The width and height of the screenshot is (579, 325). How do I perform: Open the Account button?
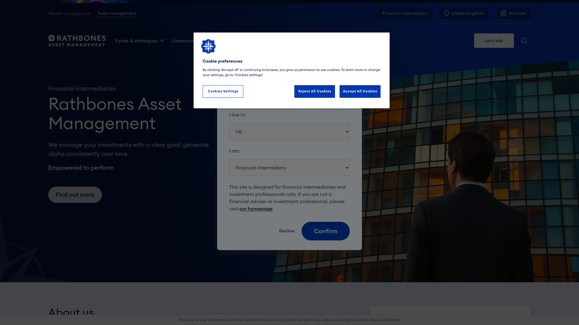click(513, 13)
